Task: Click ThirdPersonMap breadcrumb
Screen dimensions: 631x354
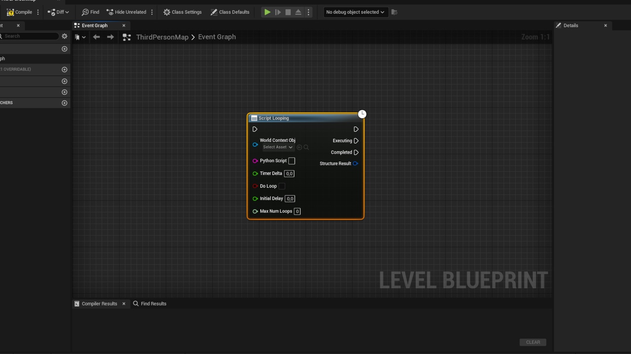Action: click(162, 37)
